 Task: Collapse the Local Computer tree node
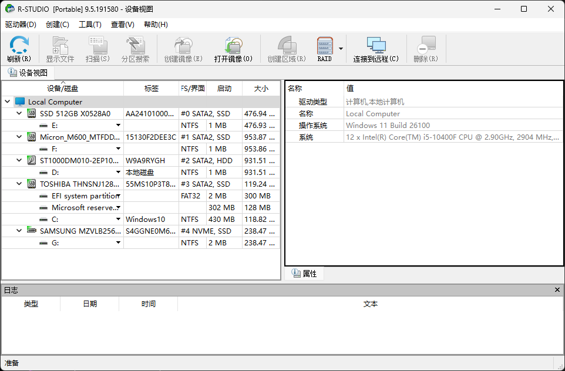click(x=7, y=102)
